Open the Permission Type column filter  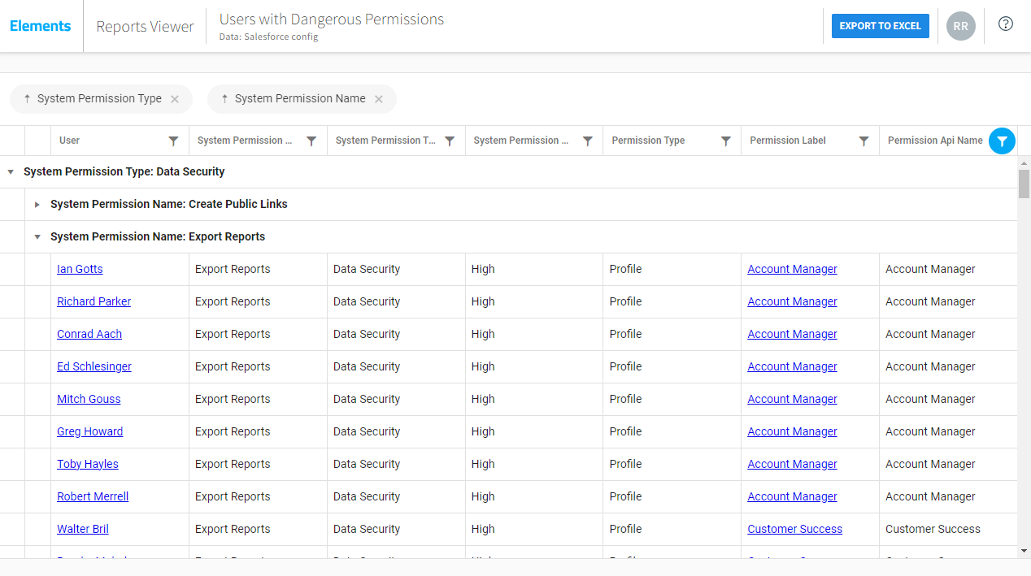pyautogui.click(x=725, y=141)
